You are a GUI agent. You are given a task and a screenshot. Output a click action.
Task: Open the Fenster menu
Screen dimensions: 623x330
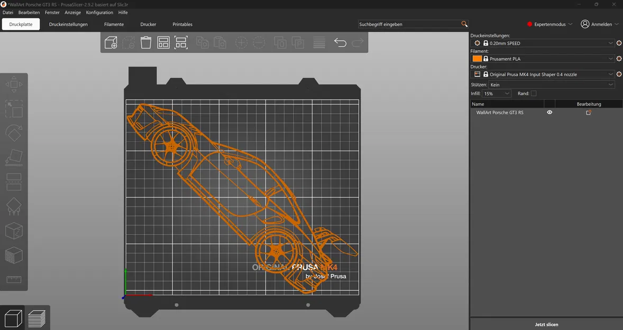(52, 12)
